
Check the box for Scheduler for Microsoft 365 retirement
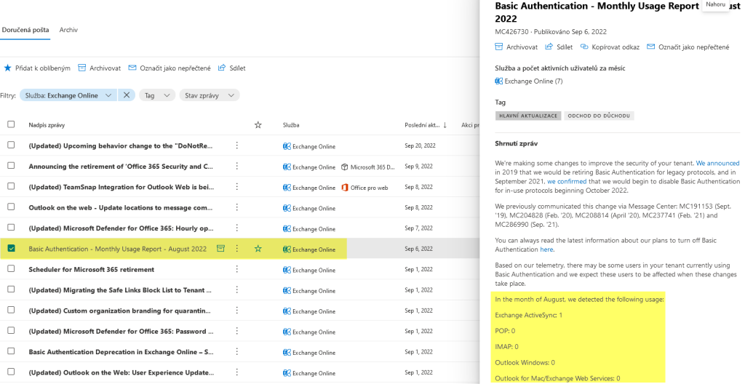[11, 268]
